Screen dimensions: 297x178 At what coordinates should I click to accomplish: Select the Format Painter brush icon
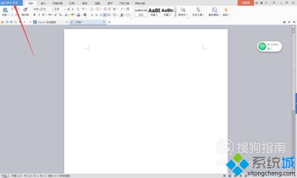[25, 10]
